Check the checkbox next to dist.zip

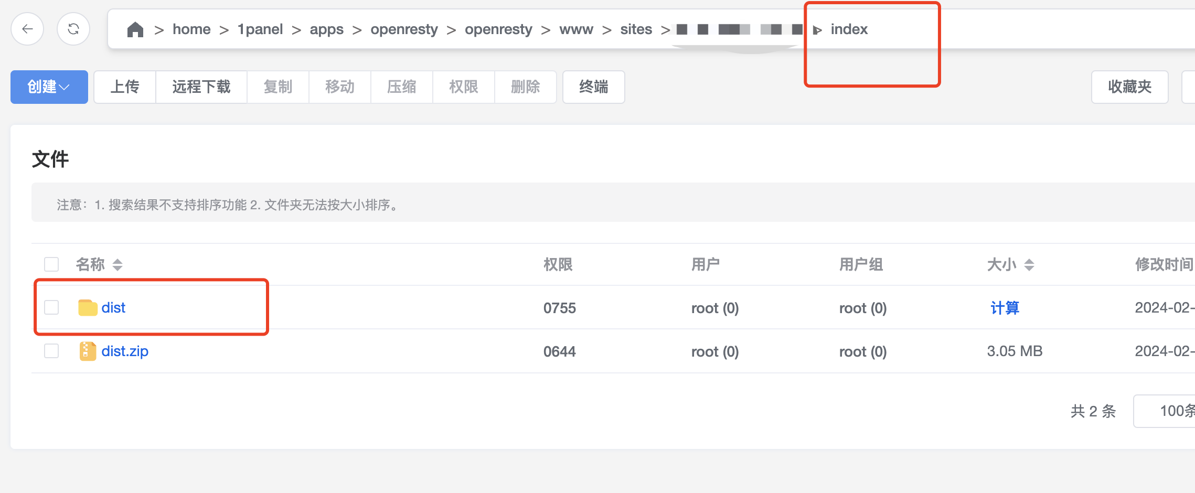point(51,351)
